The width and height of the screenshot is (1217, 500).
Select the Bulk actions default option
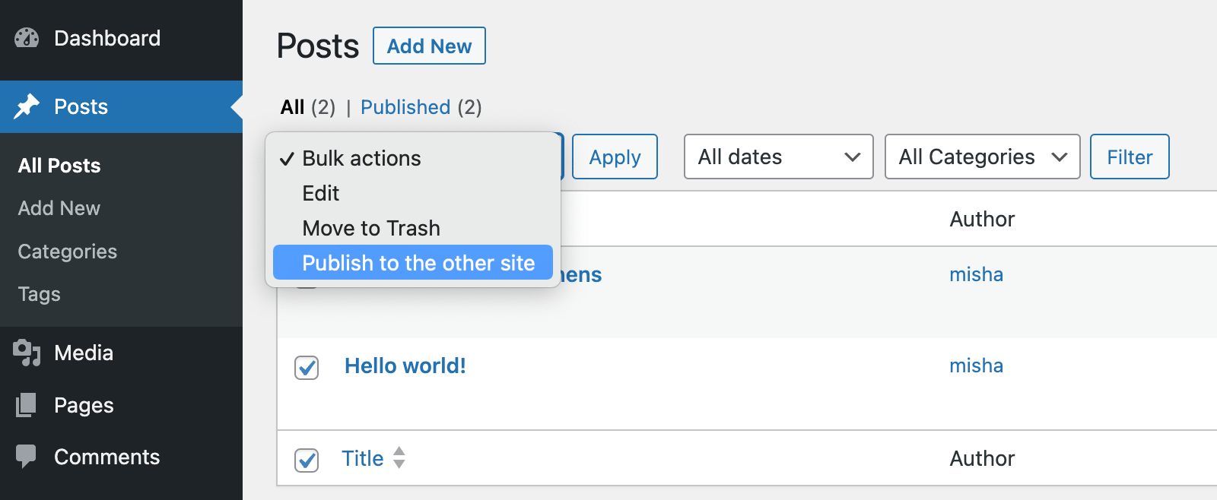361,158
